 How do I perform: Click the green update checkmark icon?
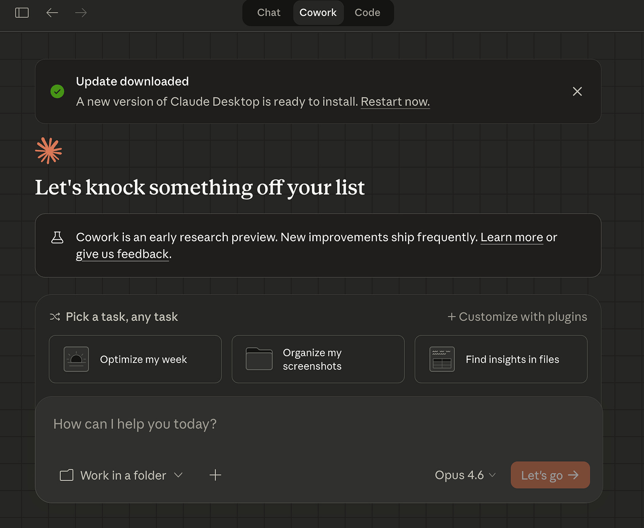pos(57,91)
